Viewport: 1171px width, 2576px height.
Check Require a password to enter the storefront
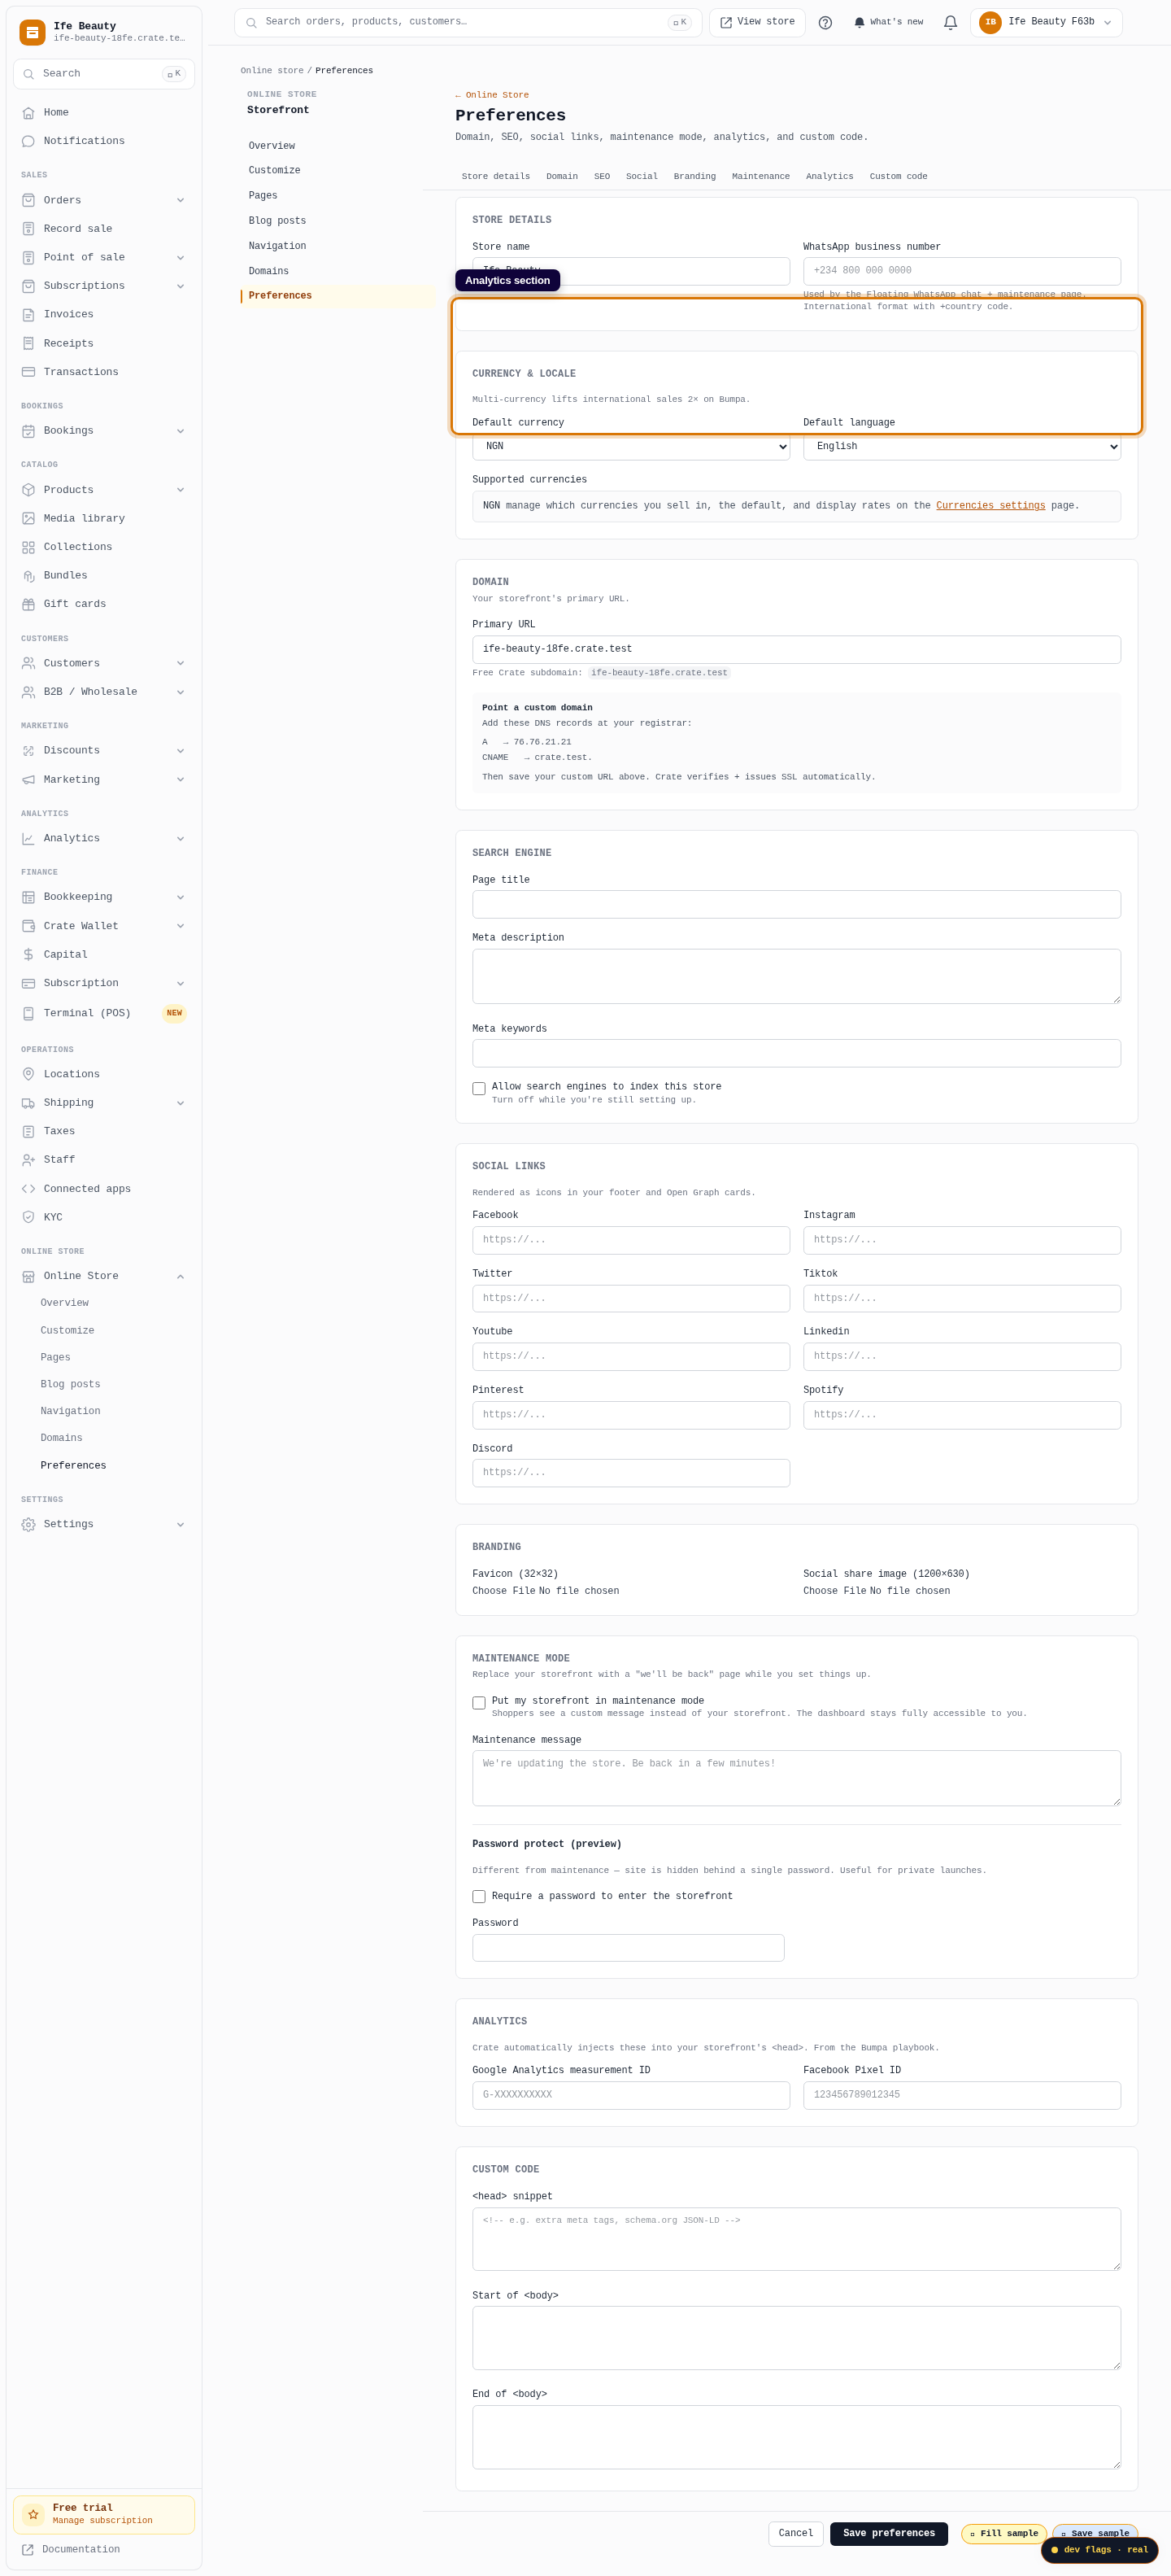coord(479,1896)
